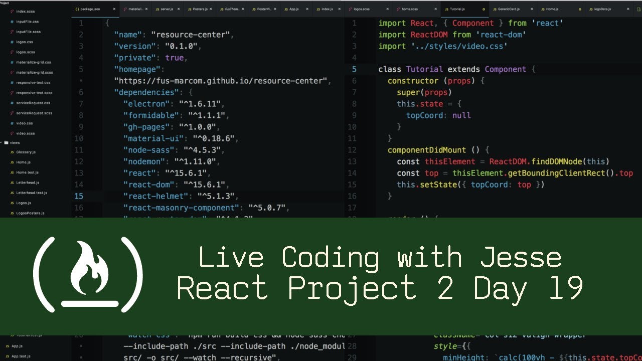Click the CSS hash icon beside inputFile.css
This screenshot has width=642, height=361.
[x=12, y=22]
